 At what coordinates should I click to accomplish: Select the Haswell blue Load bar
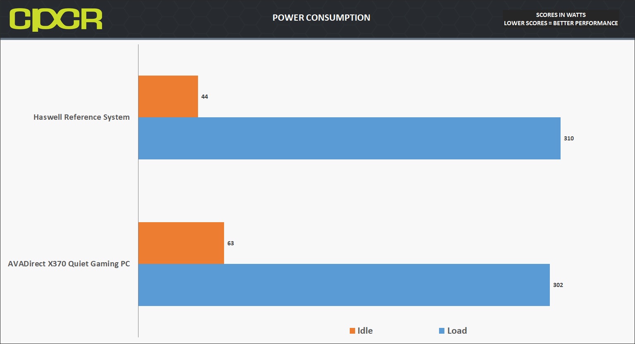(349, 138)
